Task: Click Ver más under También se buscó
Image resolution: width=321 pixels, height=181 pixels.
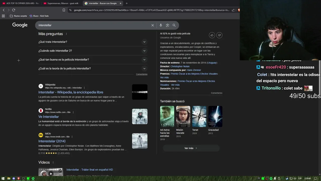Action: 191,148
